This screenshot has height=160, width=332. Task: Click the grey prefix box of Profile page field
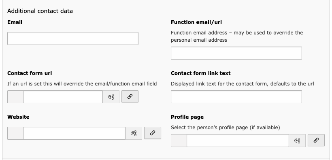(179, 141)
